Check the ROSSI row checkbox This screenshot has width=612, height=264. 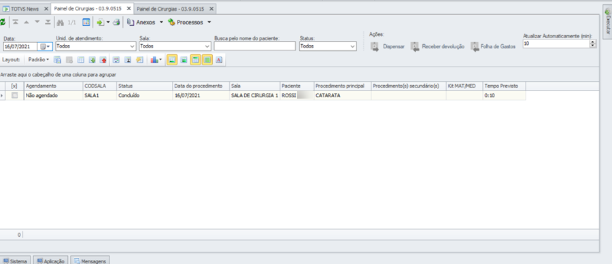pyautogui.click(x=15, y=95)
